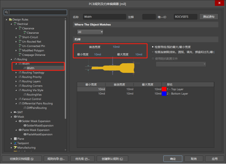Click the SMT category icon
This screenshot has height=164, width=226.
[15, 112]
